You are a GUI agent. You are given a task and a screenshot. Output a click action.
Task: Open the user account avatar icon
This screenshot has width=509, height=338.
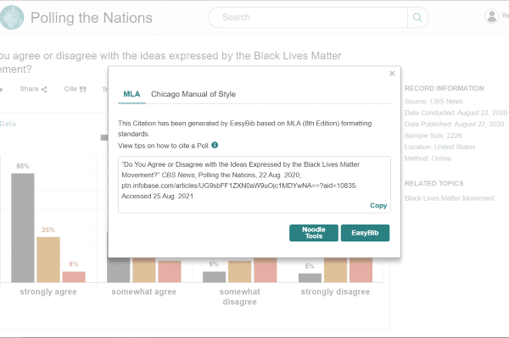[492, 16]
